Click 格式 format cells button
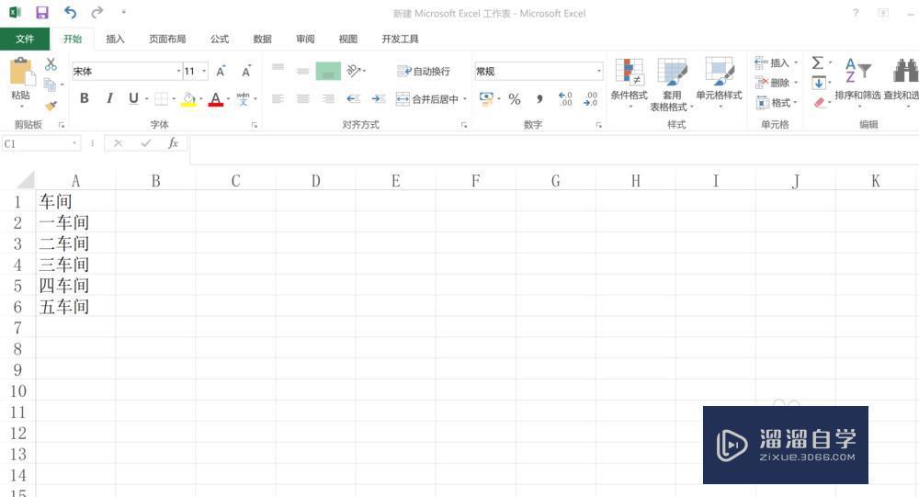 tap(777, 103)
